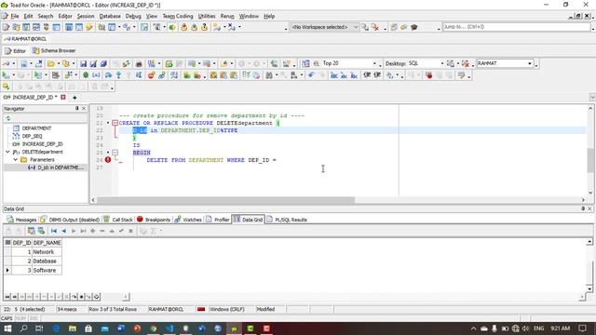
Task: Click the DEP_NAME column header
Action: [47, 242]
